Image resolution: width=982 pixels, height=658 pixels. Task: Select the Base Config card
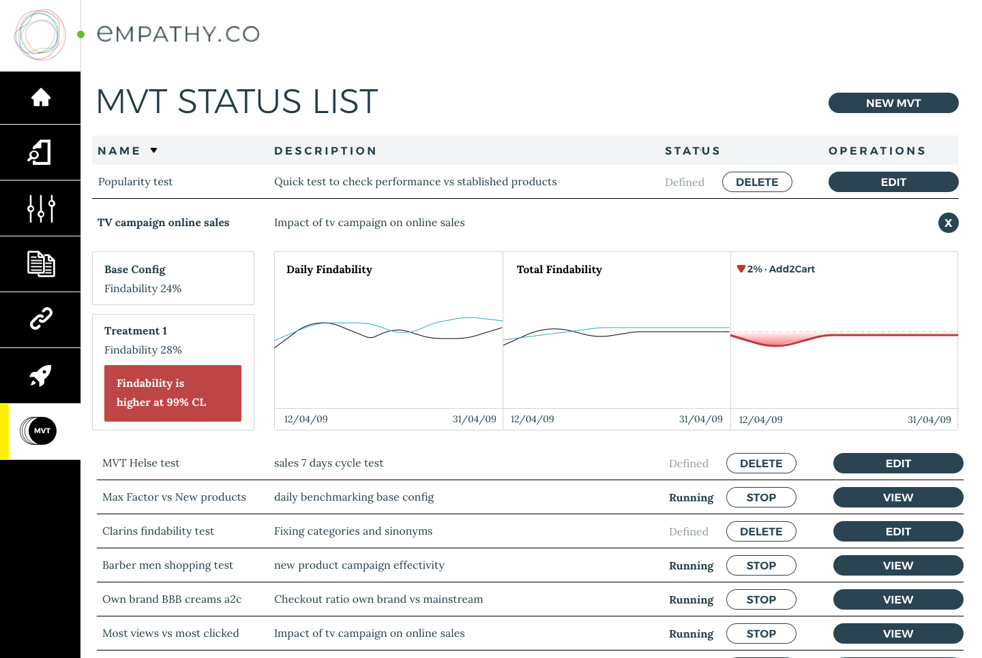(x=173, y=279)
